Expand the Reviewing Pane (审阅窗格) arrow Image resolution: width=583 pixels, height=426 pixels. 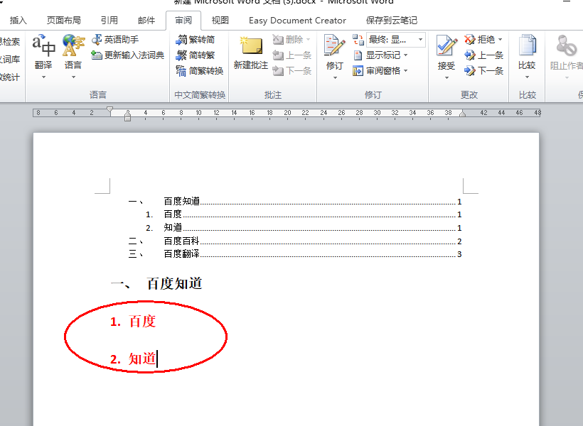coord(405,70)
